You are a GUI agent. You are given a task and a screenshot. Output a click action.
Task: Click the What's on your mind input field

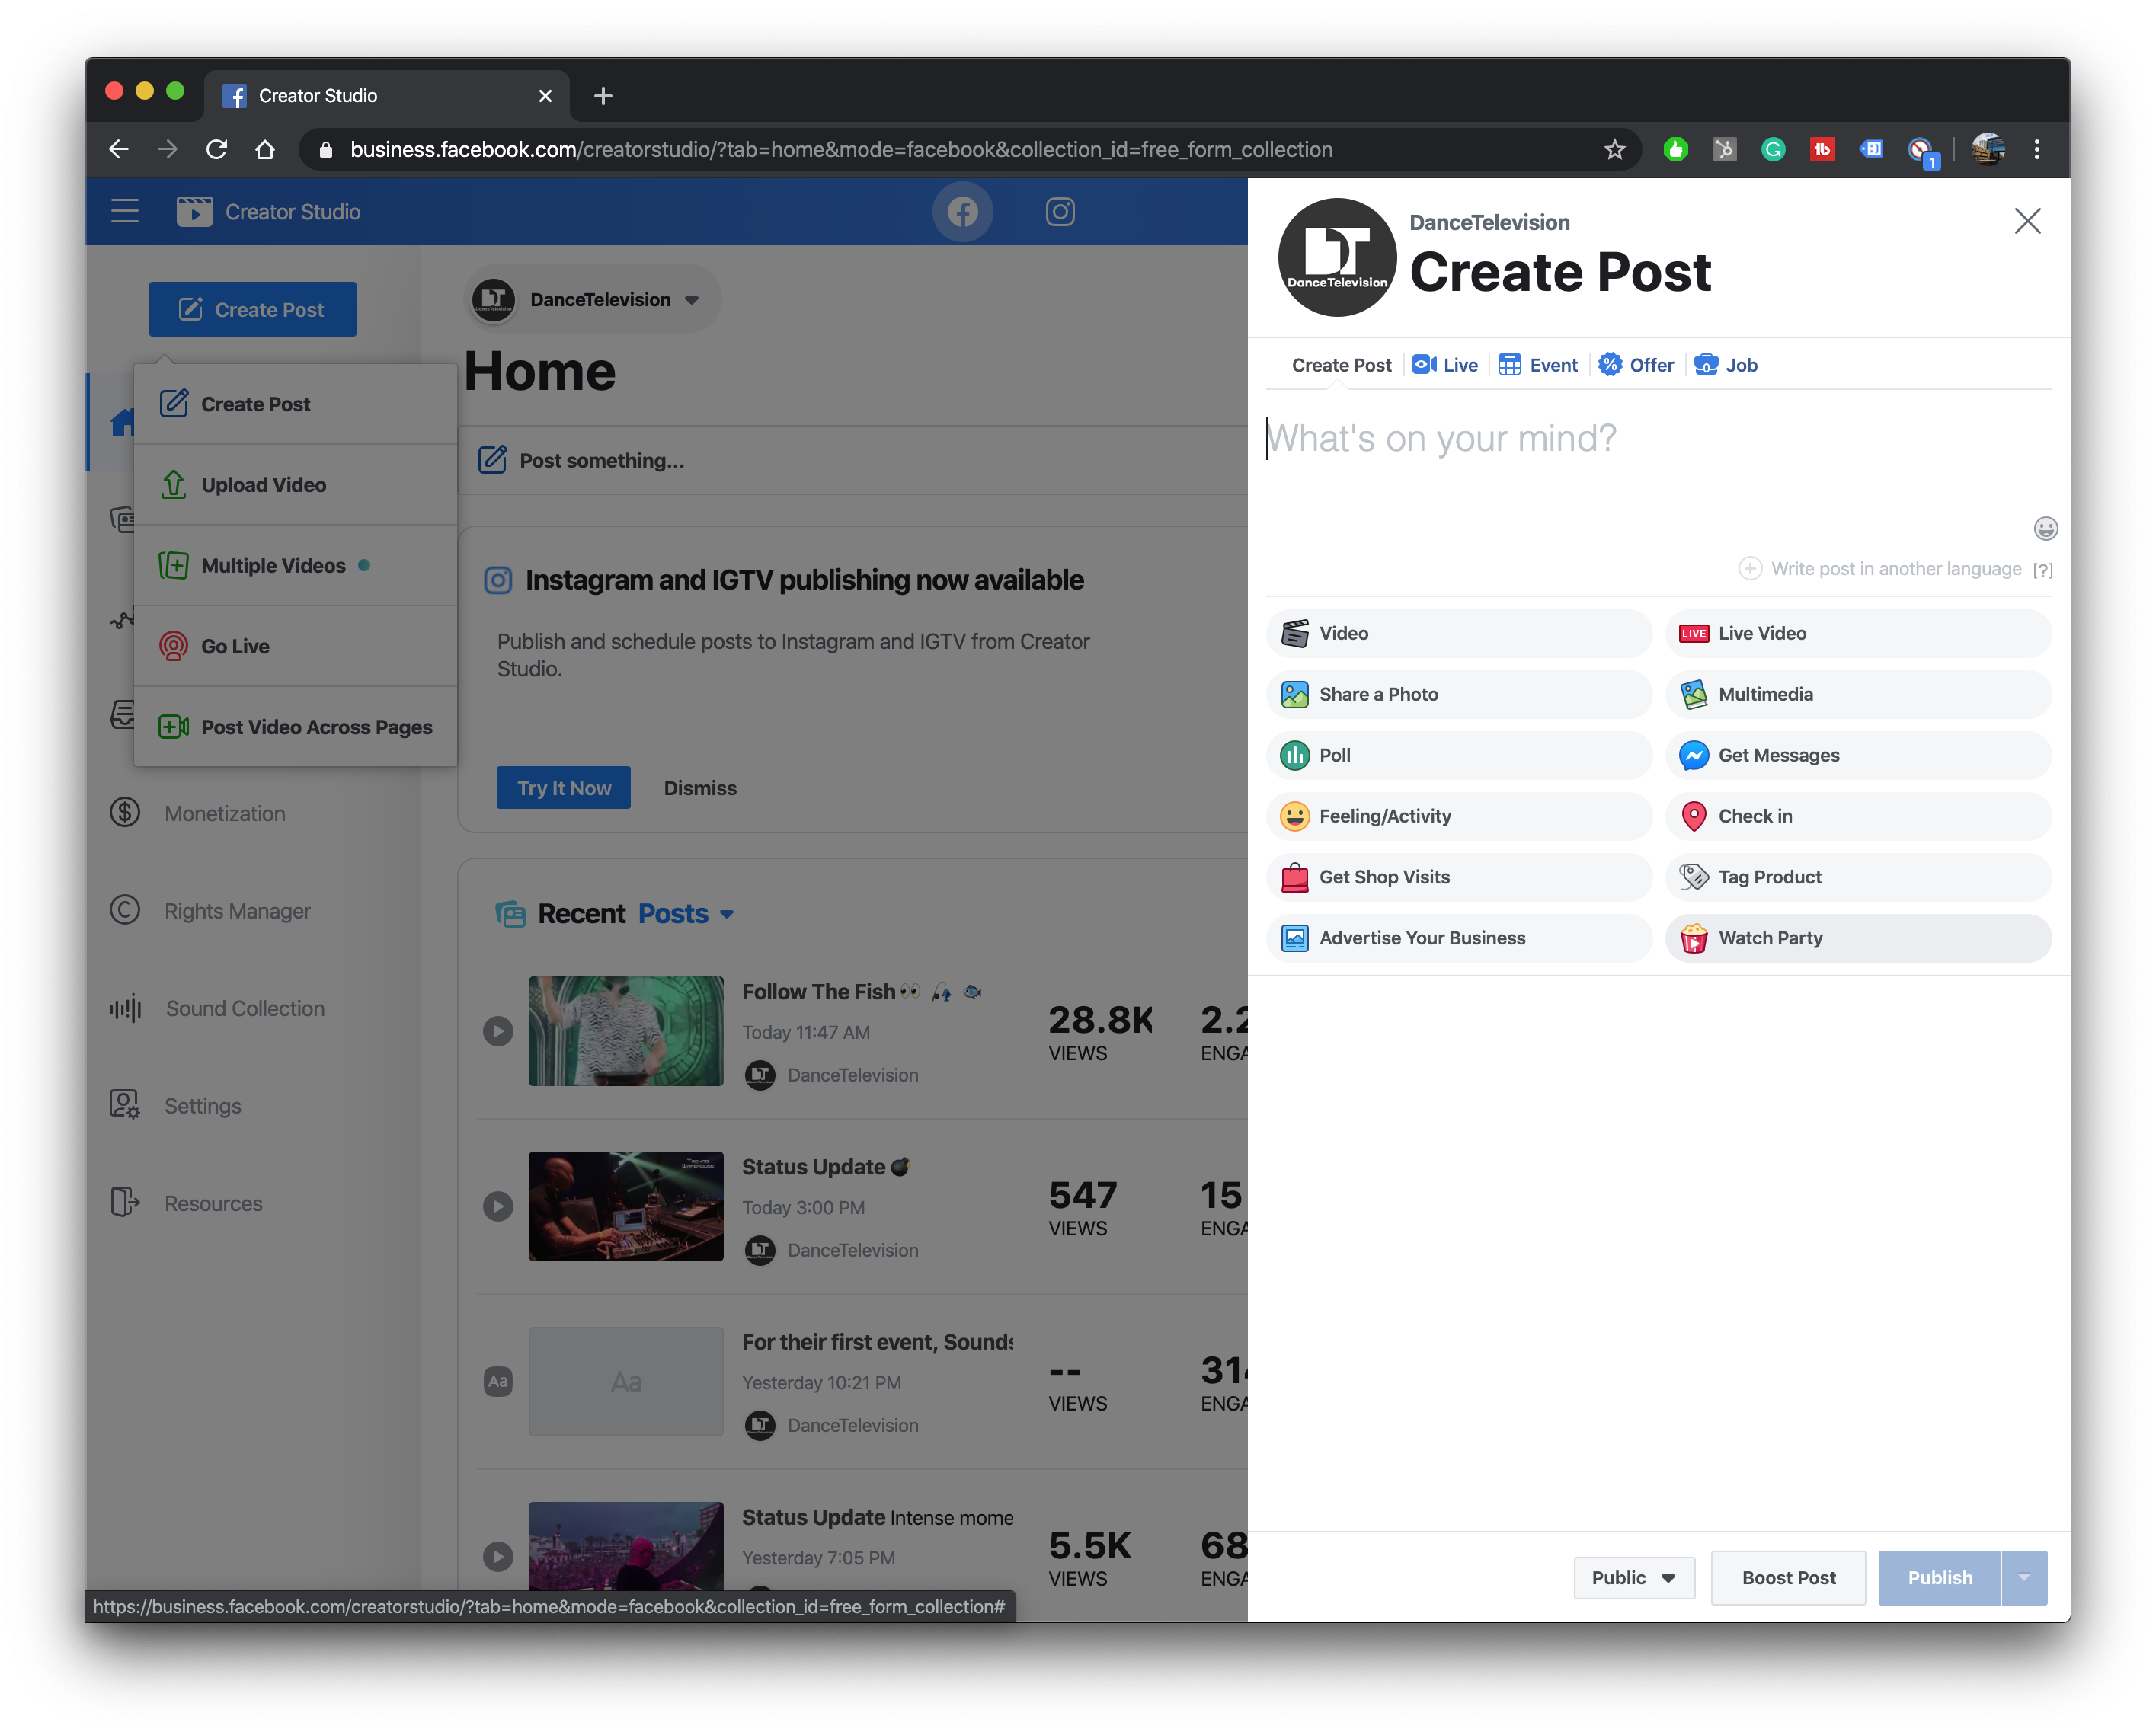[1659, 437]
